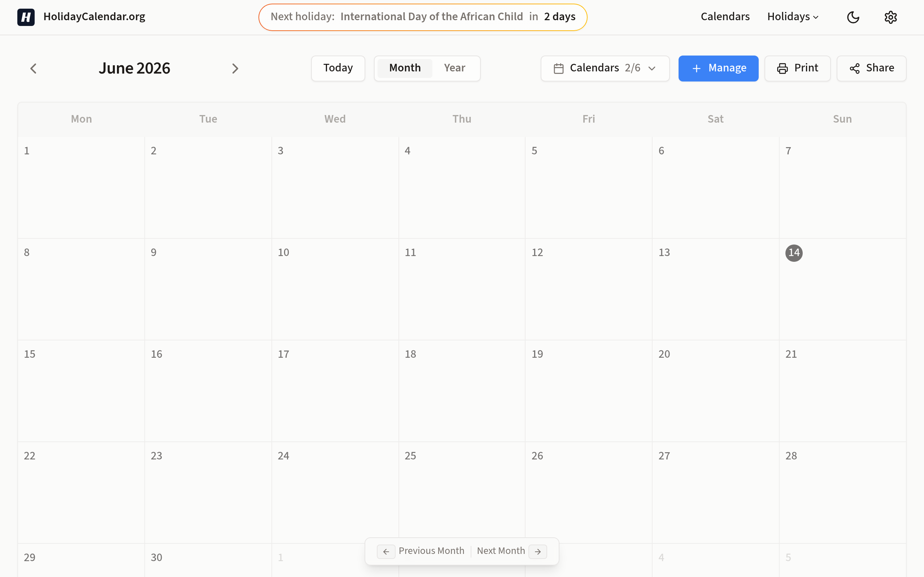Click the '2 days' countdown text
The image size is (924, 577).
[x=560, y=17]
